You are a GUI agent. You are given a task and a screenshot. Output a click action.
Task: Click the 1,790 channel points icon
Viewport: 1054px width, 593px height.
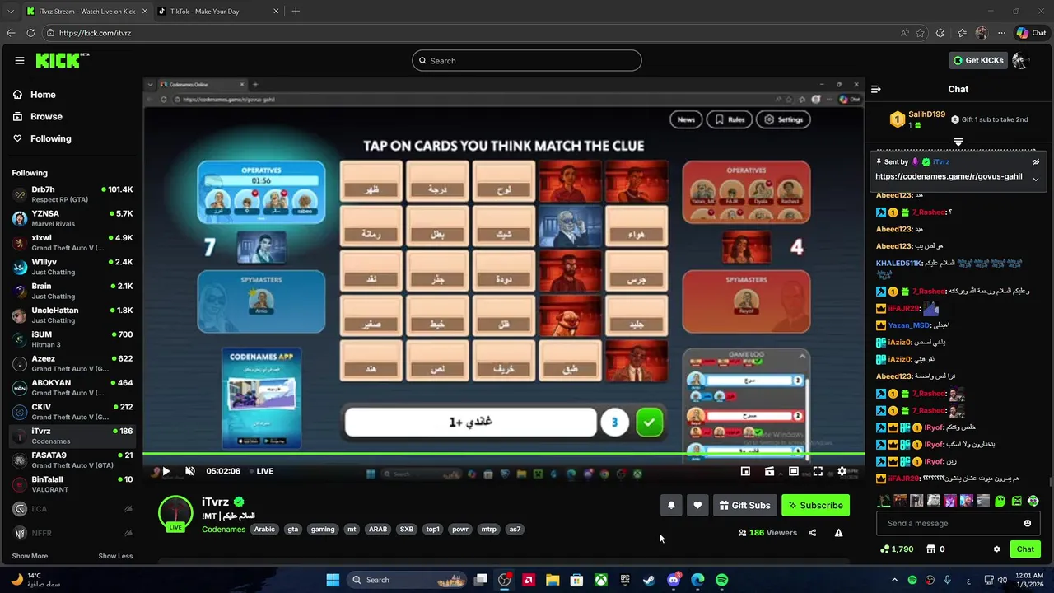pyautogui.click(x=884, y=549)
